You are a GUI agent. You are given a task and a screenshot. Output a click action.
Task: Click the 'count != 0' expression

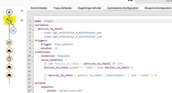tap(149, 75)
